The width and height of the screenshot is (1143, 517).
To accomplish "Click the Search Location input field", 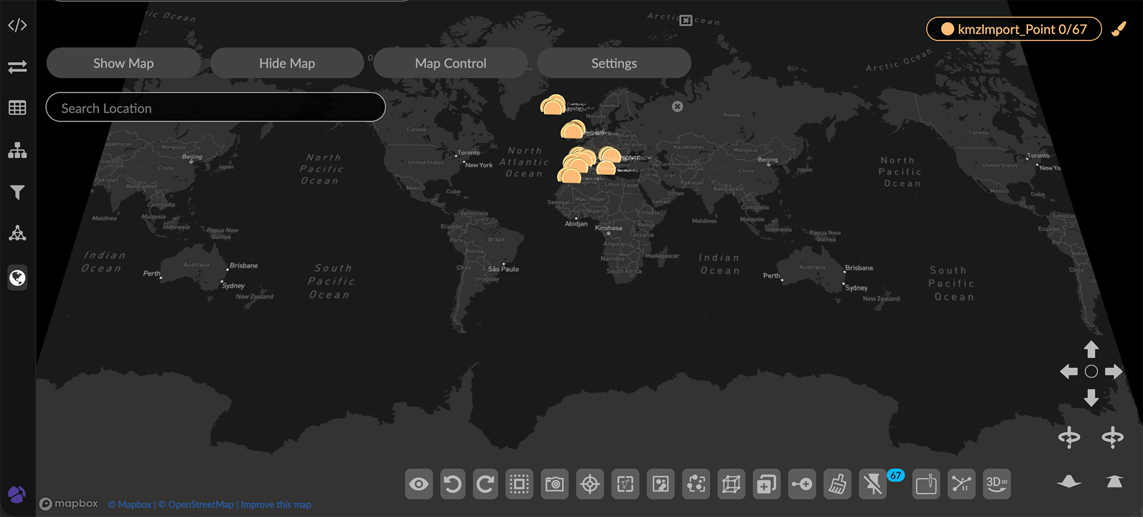I will coord(216,108).
